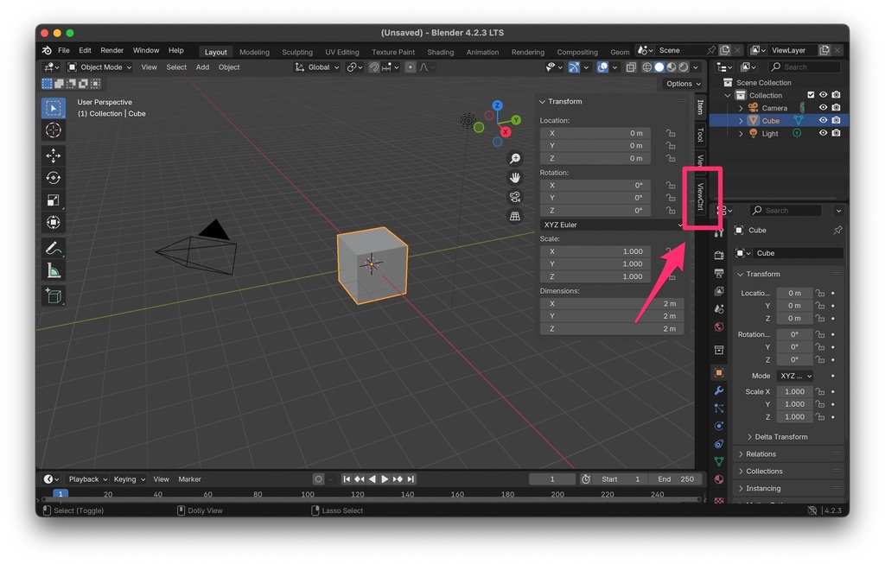Open the Modifier Properties wrench tab
Viewport: 885px width, 564px height.
[x=719, y=390]
